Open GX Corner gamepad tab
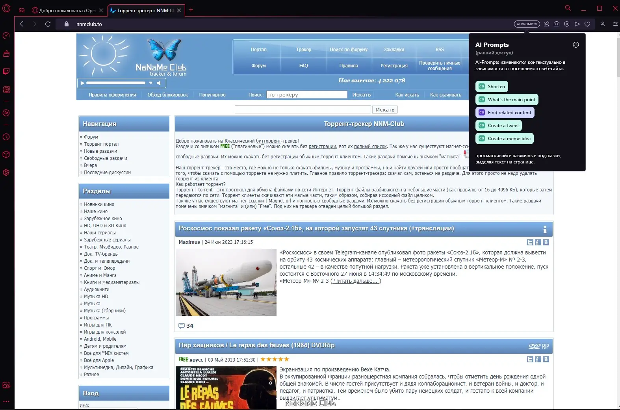Viewport: 620px width, 410px height. click(22, 10)
